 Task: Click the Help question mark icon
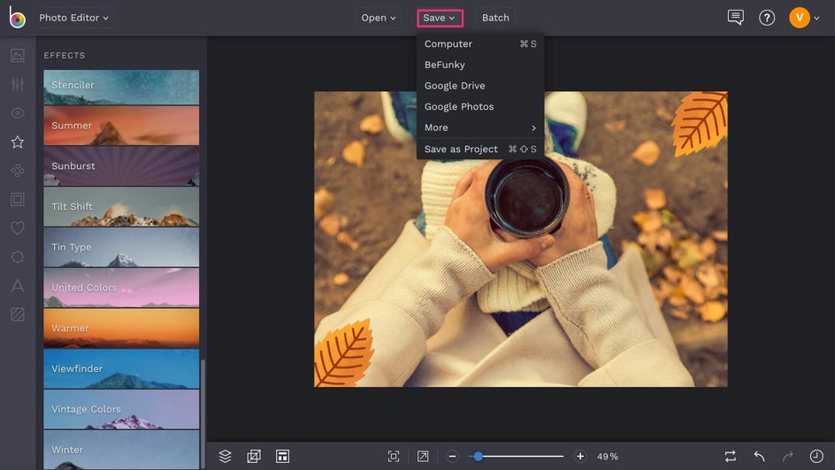coord(767,18)
